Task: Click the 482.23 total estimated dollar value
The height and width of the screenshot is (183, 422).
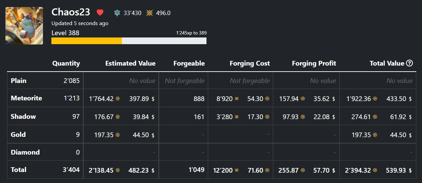Action: pos(138,170)
